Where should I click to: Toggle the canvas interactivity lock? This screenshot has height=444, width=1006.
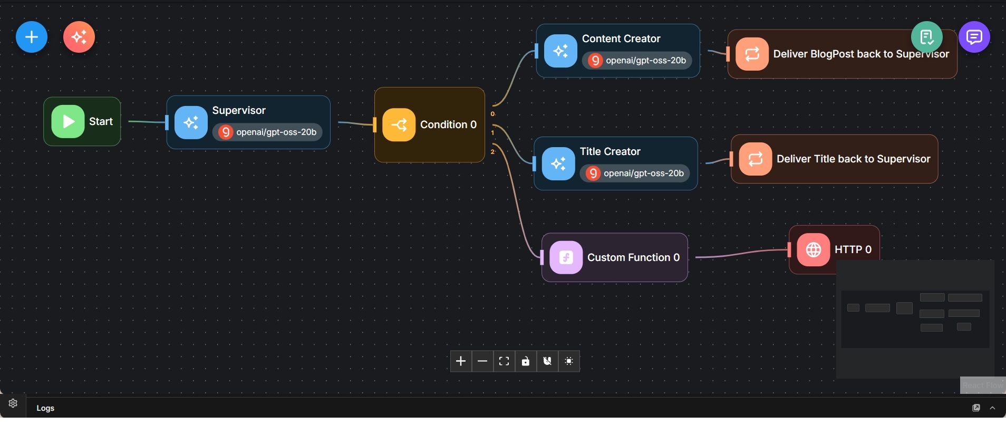[x=526, y=361]
